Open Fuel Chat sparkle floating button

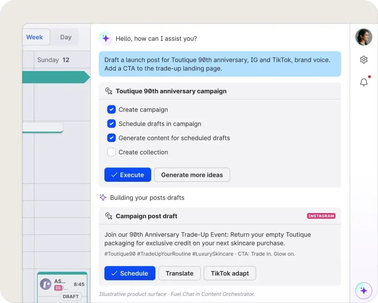coord(364,290)
